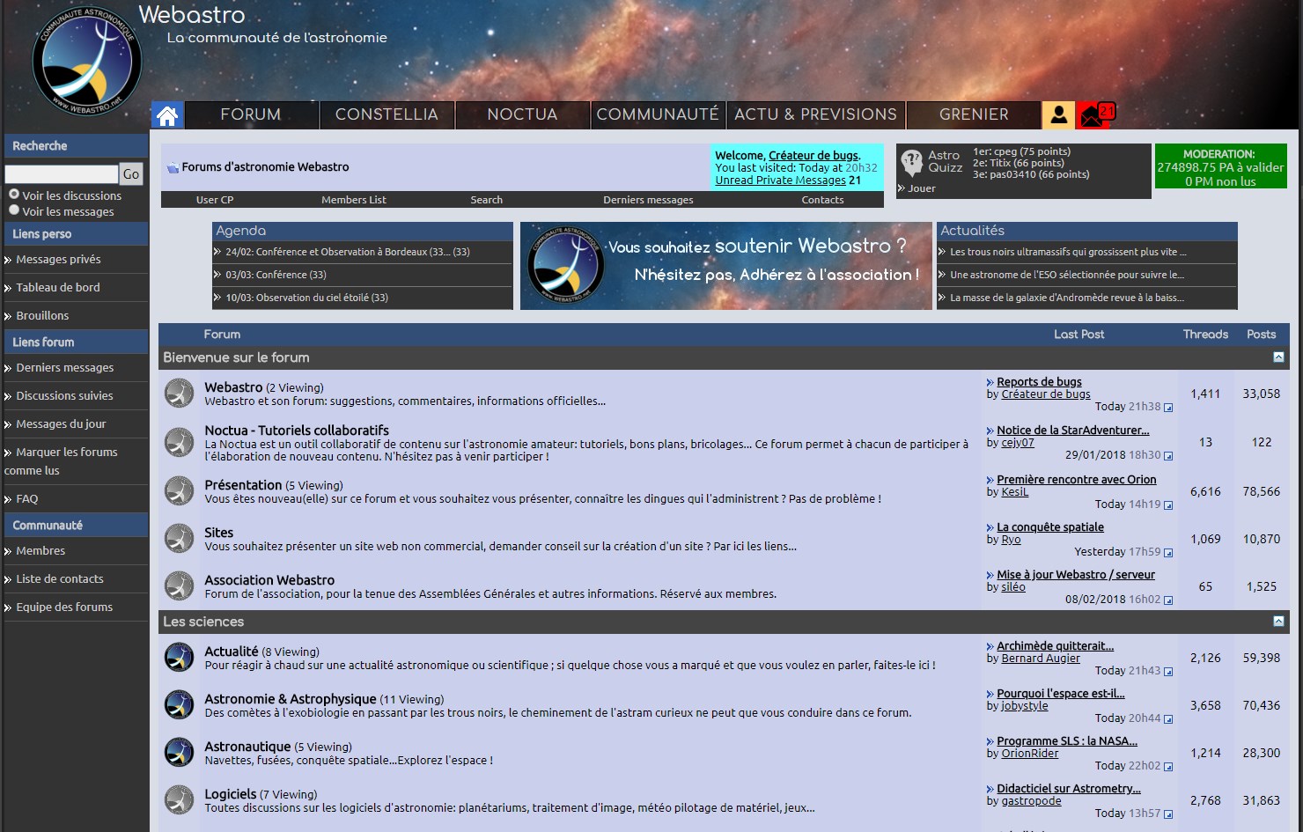The width and height of the screenshot is (1303, 832).
Task: Click the green MODERATION status box
Action: (x=1220, y=166)
